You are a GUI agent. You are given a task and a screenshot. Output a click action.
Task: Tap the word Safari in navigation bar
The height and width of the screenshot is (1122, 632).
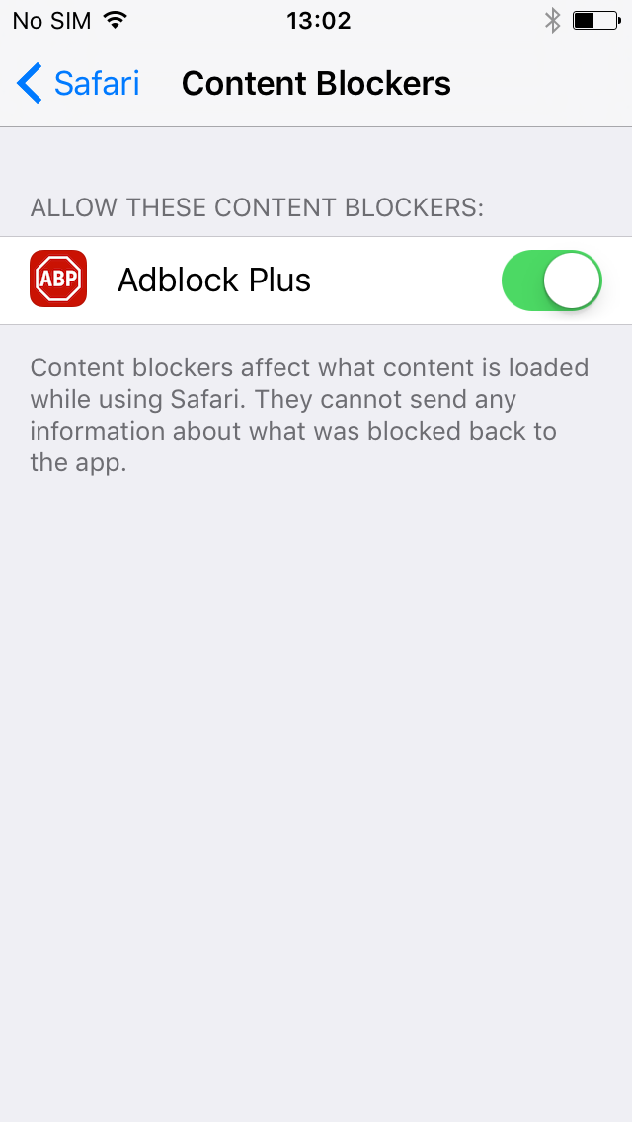97,83
